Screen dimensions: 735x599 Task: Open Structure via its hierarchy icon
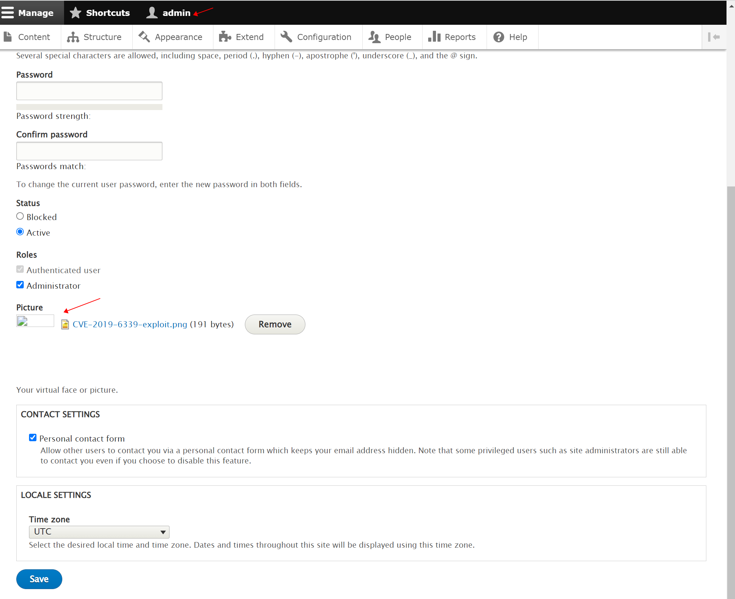coord(73,37)
